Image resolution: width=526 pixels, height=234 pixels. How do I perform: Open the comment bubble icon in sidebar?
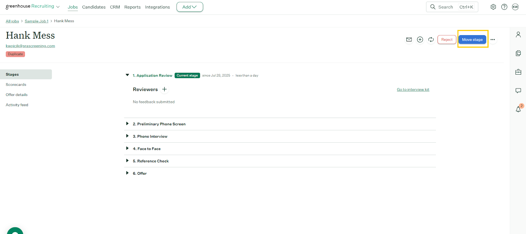(x=518, y=91)
